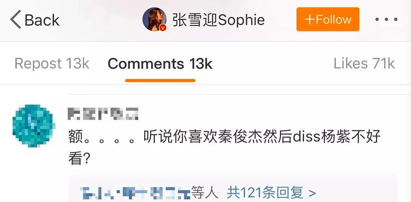Tap the 等人 text in reply preview
This screenshot has width=411, height=202.
click(204, 193)
